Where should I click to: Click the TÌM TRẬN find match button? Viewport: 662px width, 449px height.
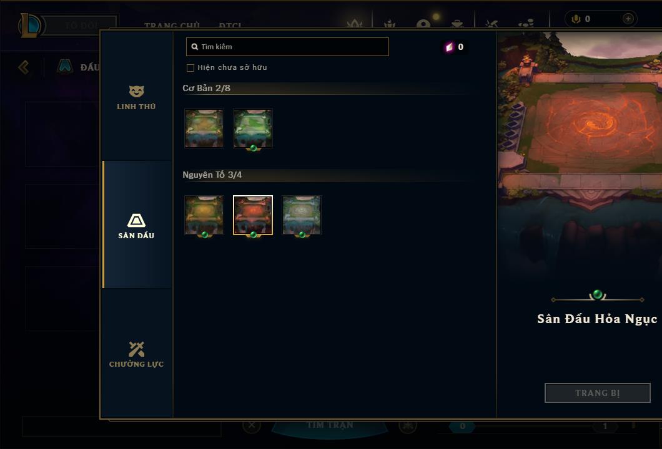[330, 425]
